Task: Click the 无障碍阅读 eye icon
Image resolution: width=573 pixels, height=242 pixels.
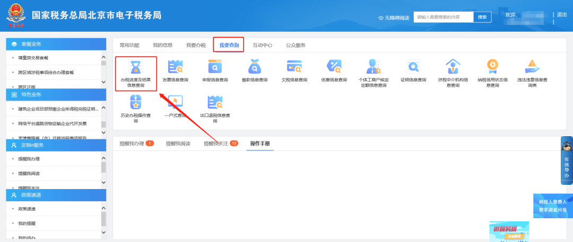Action: tap(381, 18)
